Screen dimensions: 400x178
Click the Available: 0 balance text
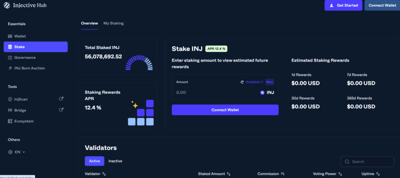254,82
